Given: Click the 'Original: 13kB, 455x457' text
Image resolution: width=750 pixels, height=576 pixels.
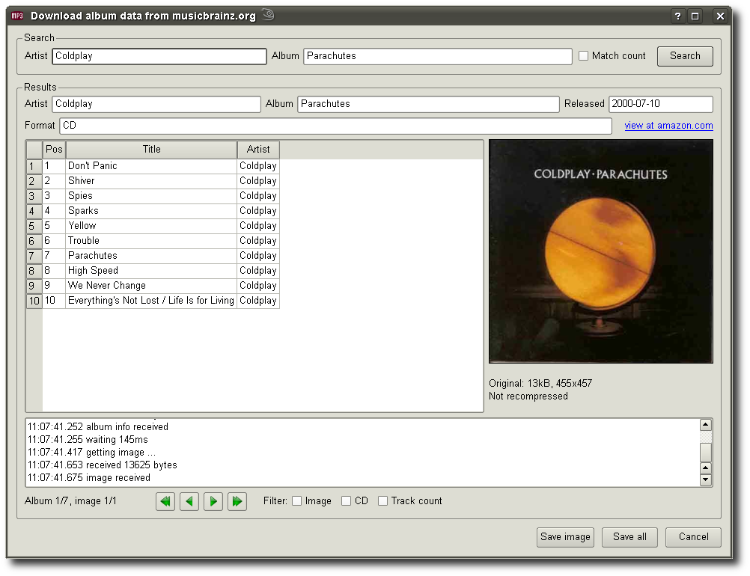Looking at the screenshot, I should tap(540, 383).
